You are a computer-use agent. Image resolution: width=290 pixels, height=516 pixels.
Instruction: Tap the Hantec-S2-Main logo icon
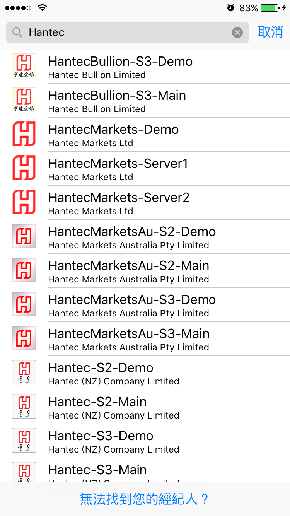(x=24, y=407)
